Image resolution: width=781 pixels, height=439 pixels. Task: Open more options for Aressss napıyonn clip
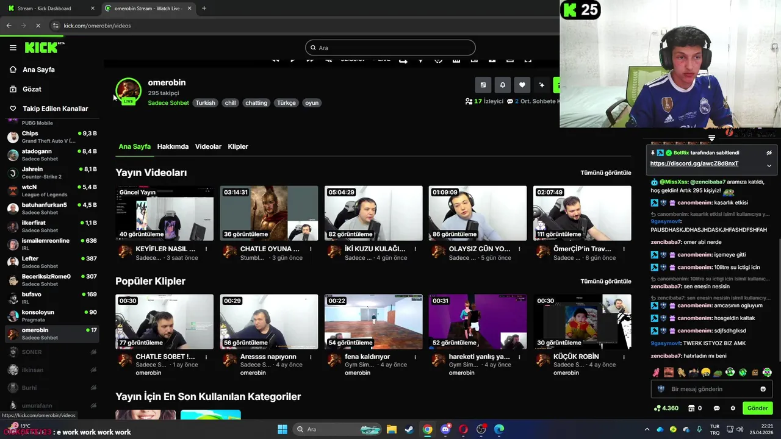coord(311,357)
